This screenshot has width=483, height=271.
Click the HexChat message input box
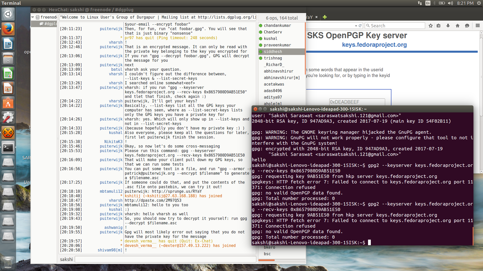tap(165, 259)
